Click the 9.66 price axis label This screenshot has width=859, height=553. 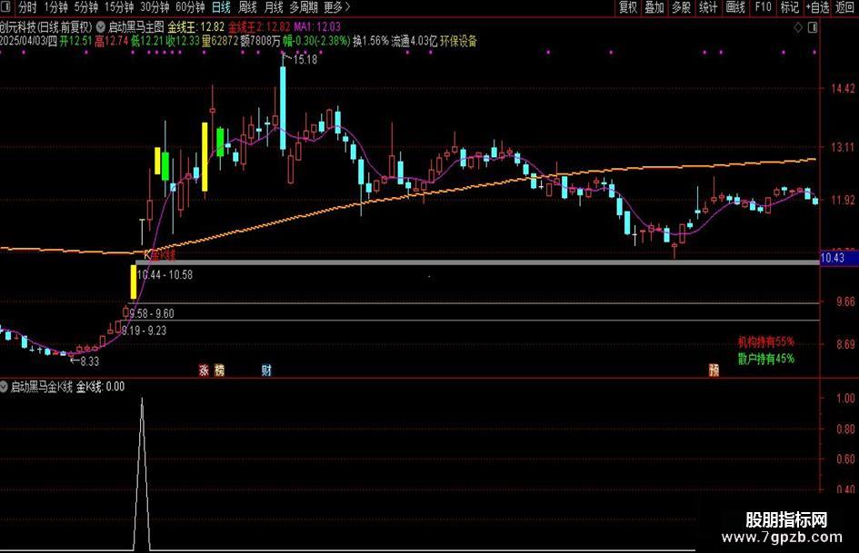[845, 301]
